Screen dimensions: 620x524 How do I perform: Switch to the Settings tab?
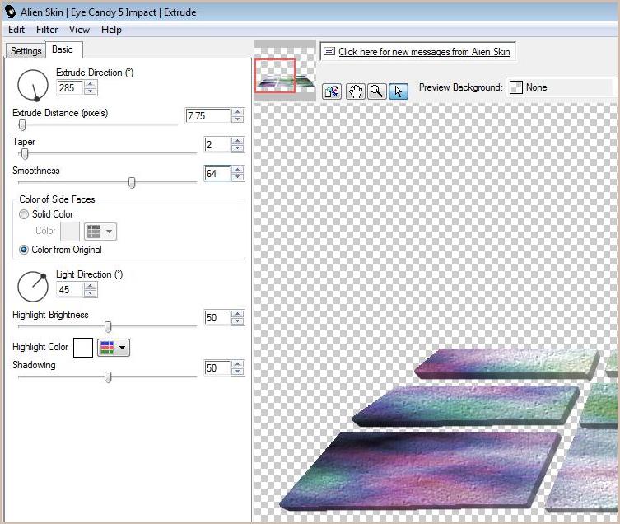point(26,51)
